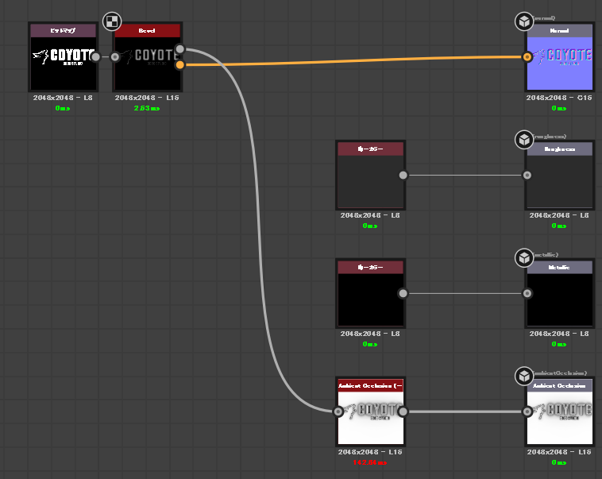This screenshot has width=602, height=479.
Task: Click the Bevel node orange normal output connector
Action: [x=179, y=65]
